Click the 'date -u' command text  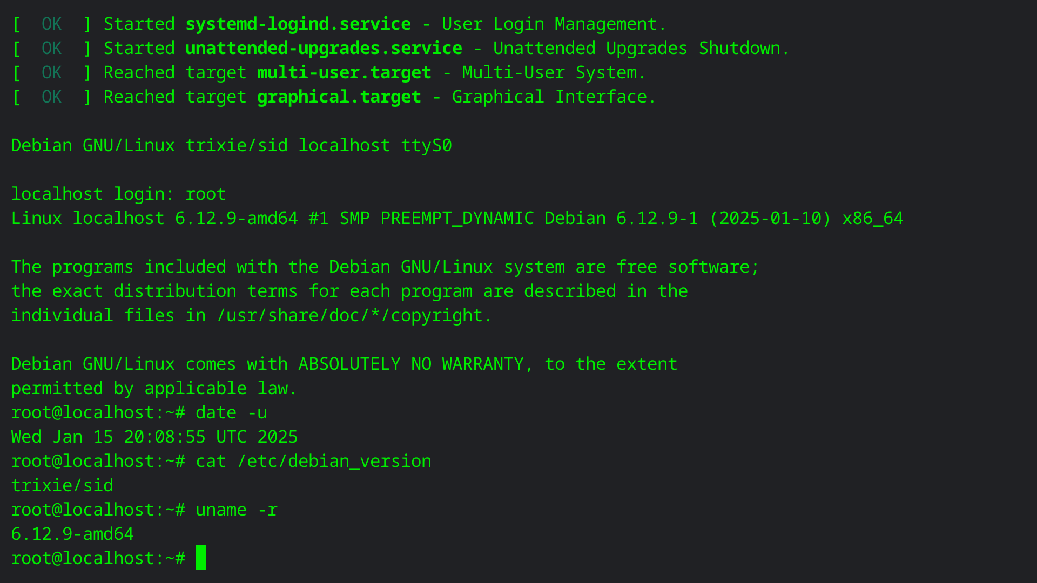click(x=231, y=413)
